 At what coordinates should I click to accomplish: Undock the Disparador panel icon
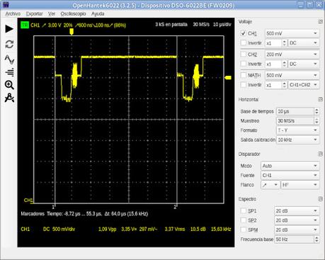pos(320,154)
